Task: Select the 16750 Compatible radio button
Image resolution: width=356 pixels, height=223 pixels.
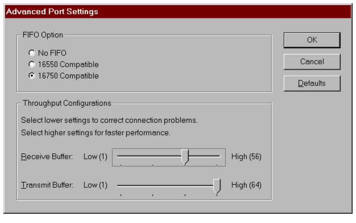Action: (x=32, y=76)
